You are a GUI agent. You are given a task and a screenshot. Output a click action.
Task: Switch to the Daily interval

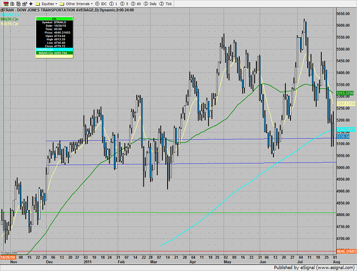150,4
